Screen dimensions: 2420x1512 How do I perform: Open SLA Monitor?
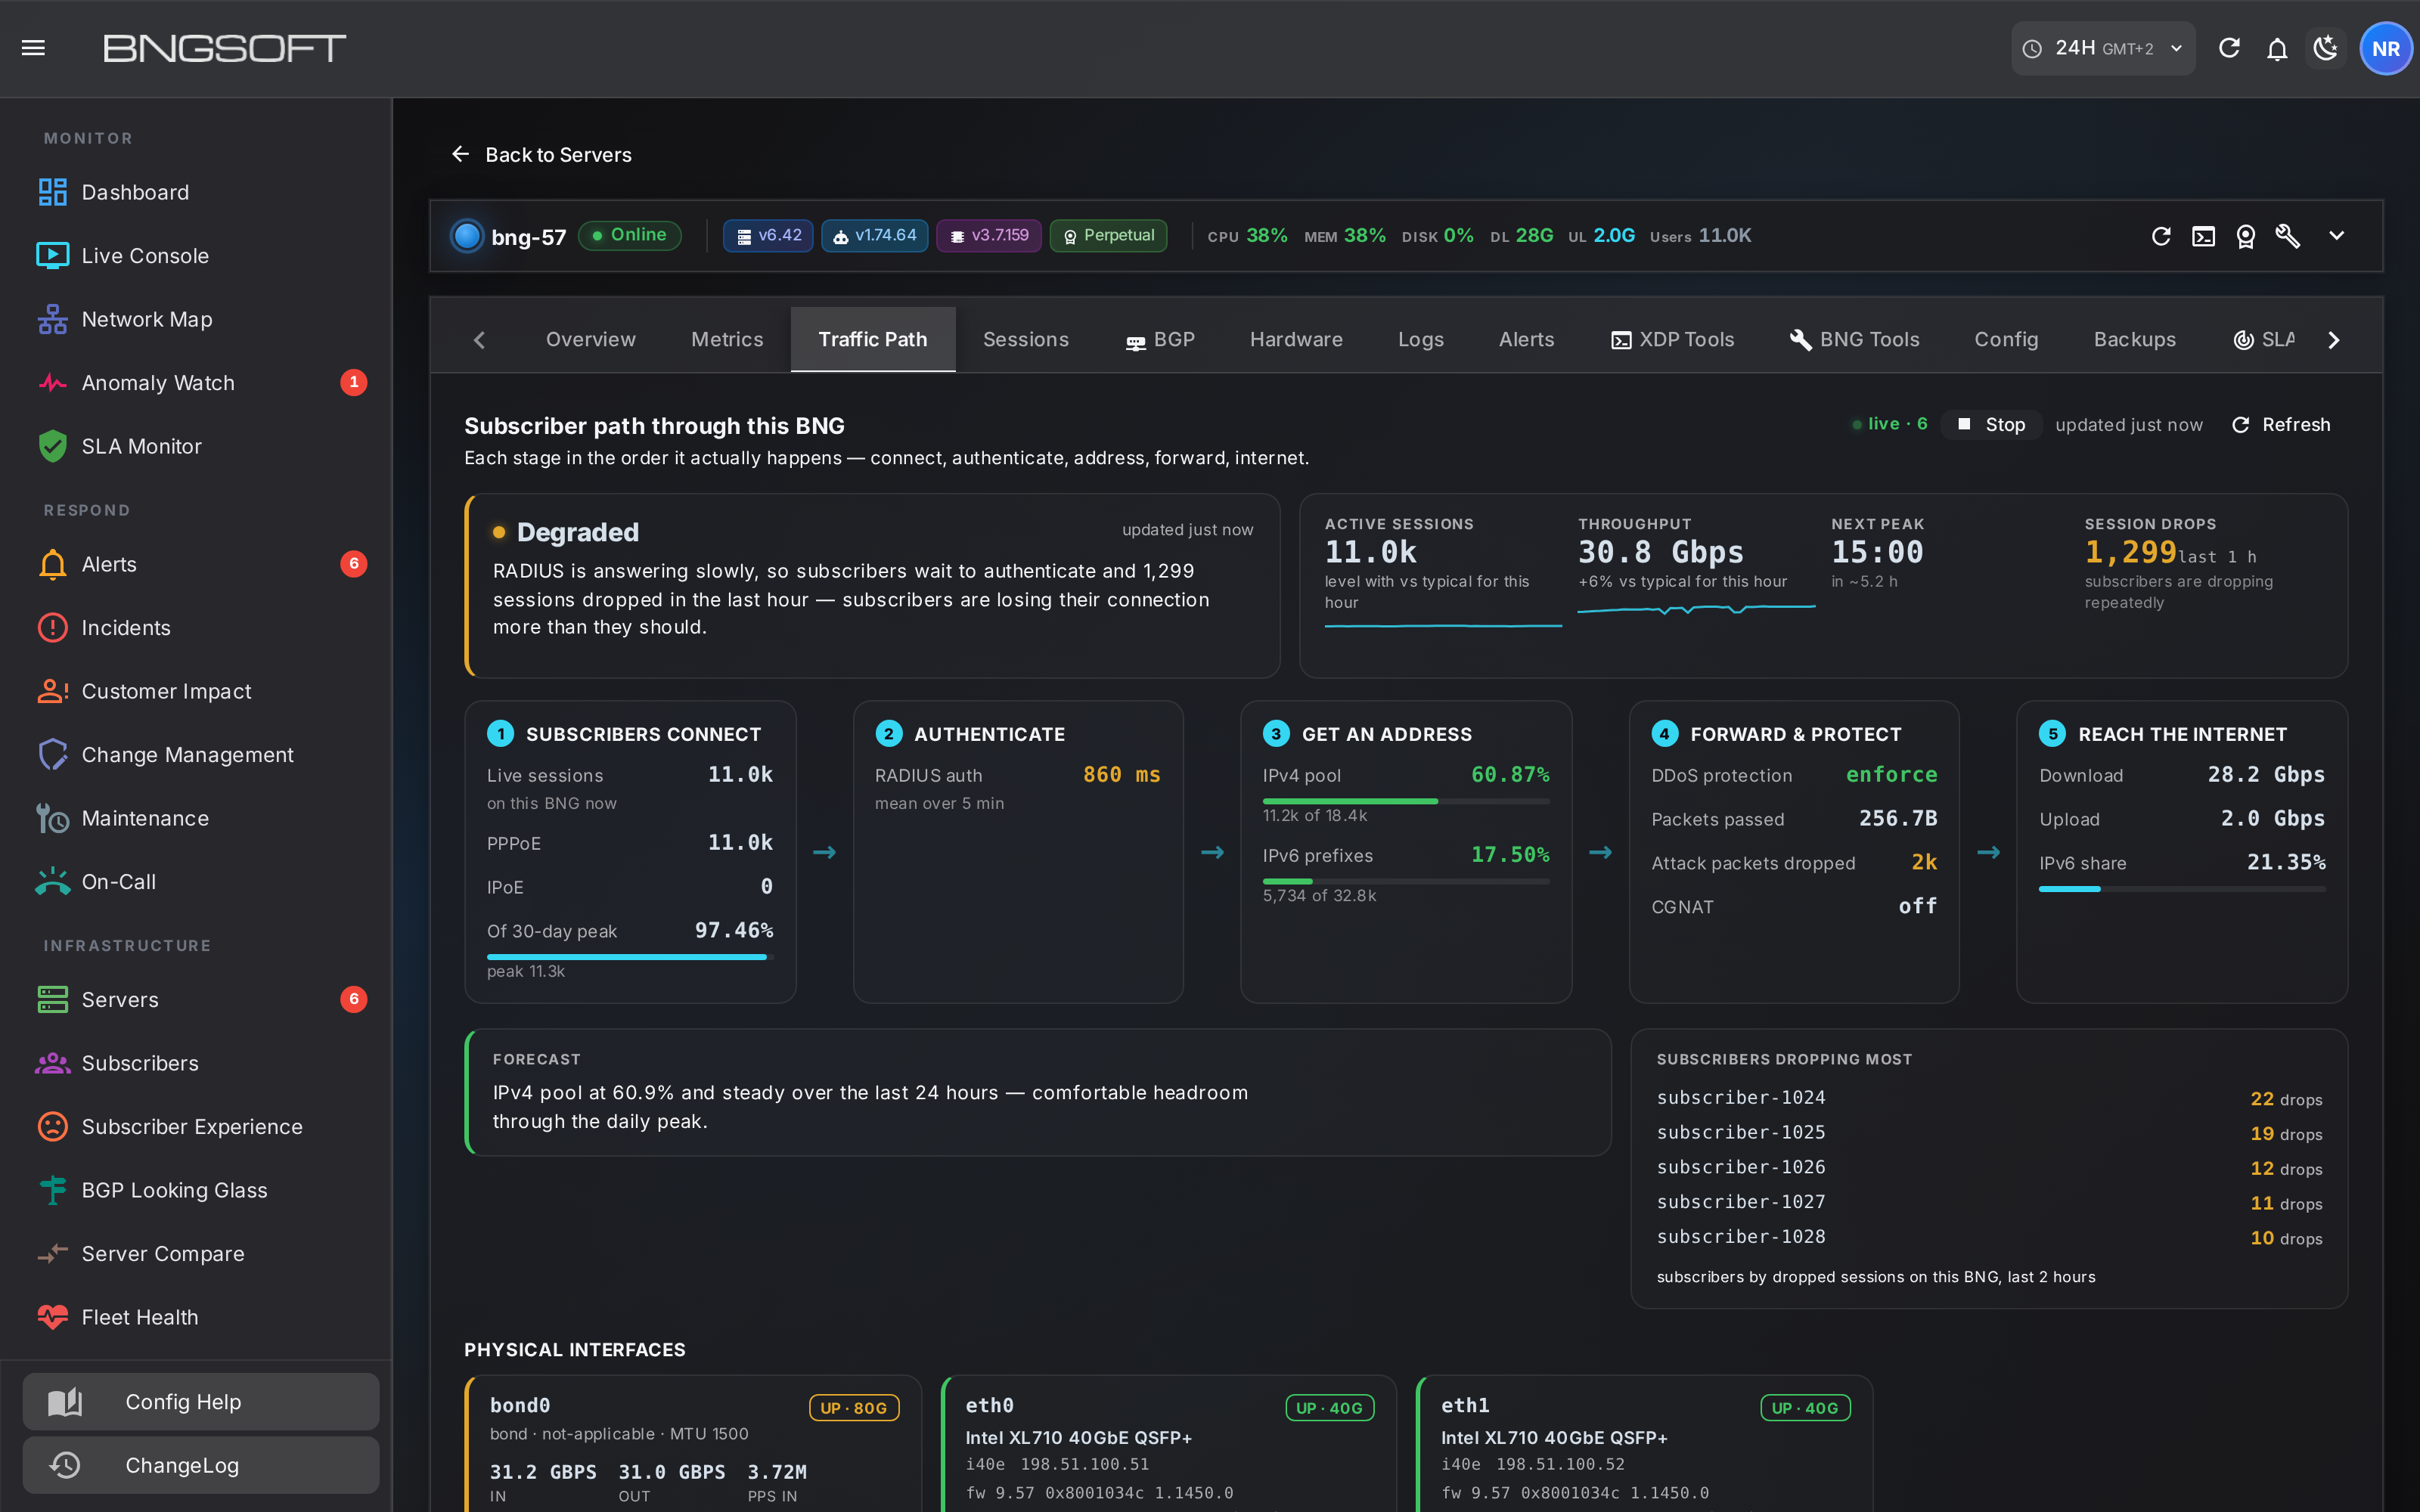(196, 446)
